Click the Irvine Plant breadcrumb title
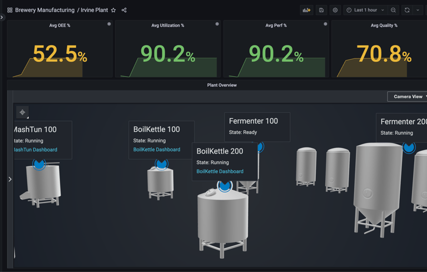The width and height of the screenshot is (427, 272). pos(94,10)
